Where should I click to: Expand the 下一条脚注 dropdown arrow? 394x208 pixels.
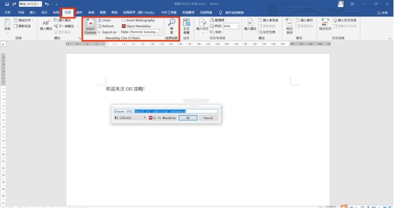point(77,26)
